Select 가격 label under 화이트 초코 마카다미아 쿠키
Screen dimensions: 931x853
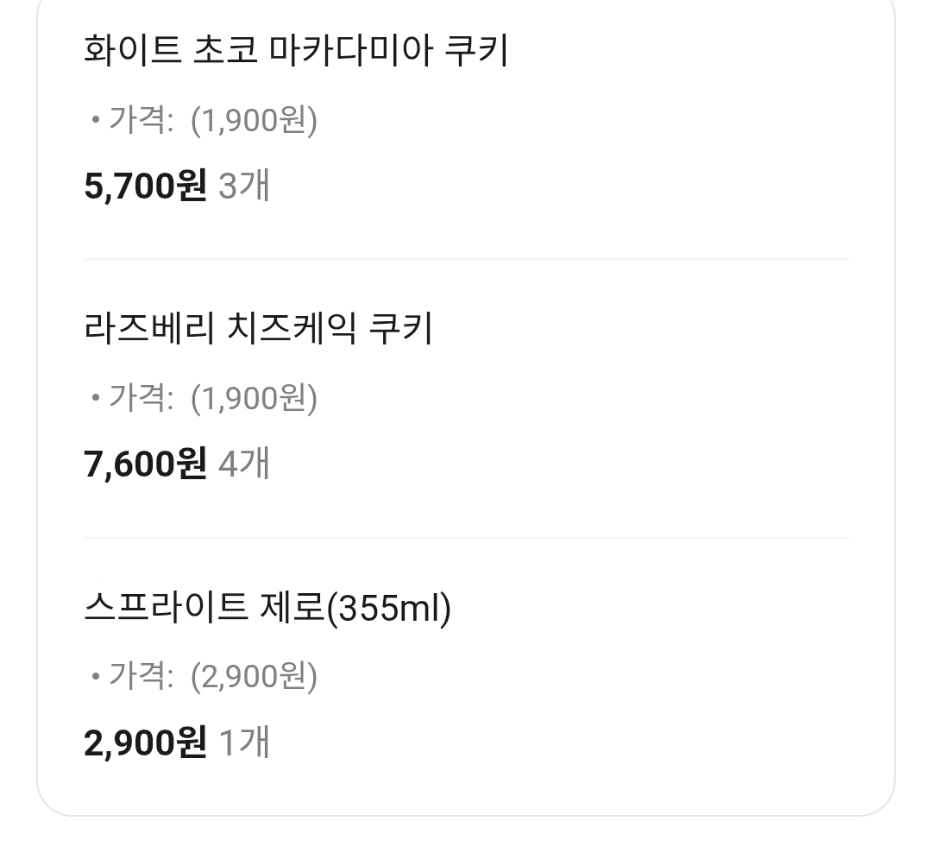click(x=140, y=120)
